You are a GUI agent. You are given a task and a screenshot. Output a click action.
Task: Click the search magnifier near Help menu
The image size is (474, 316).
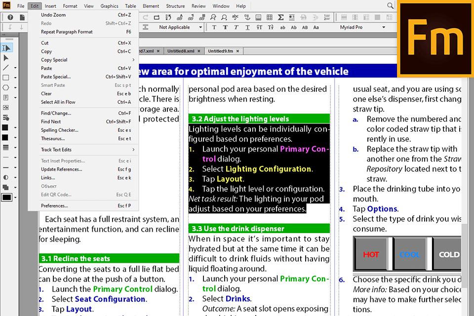pyautogui.click(x=390, y=5)
